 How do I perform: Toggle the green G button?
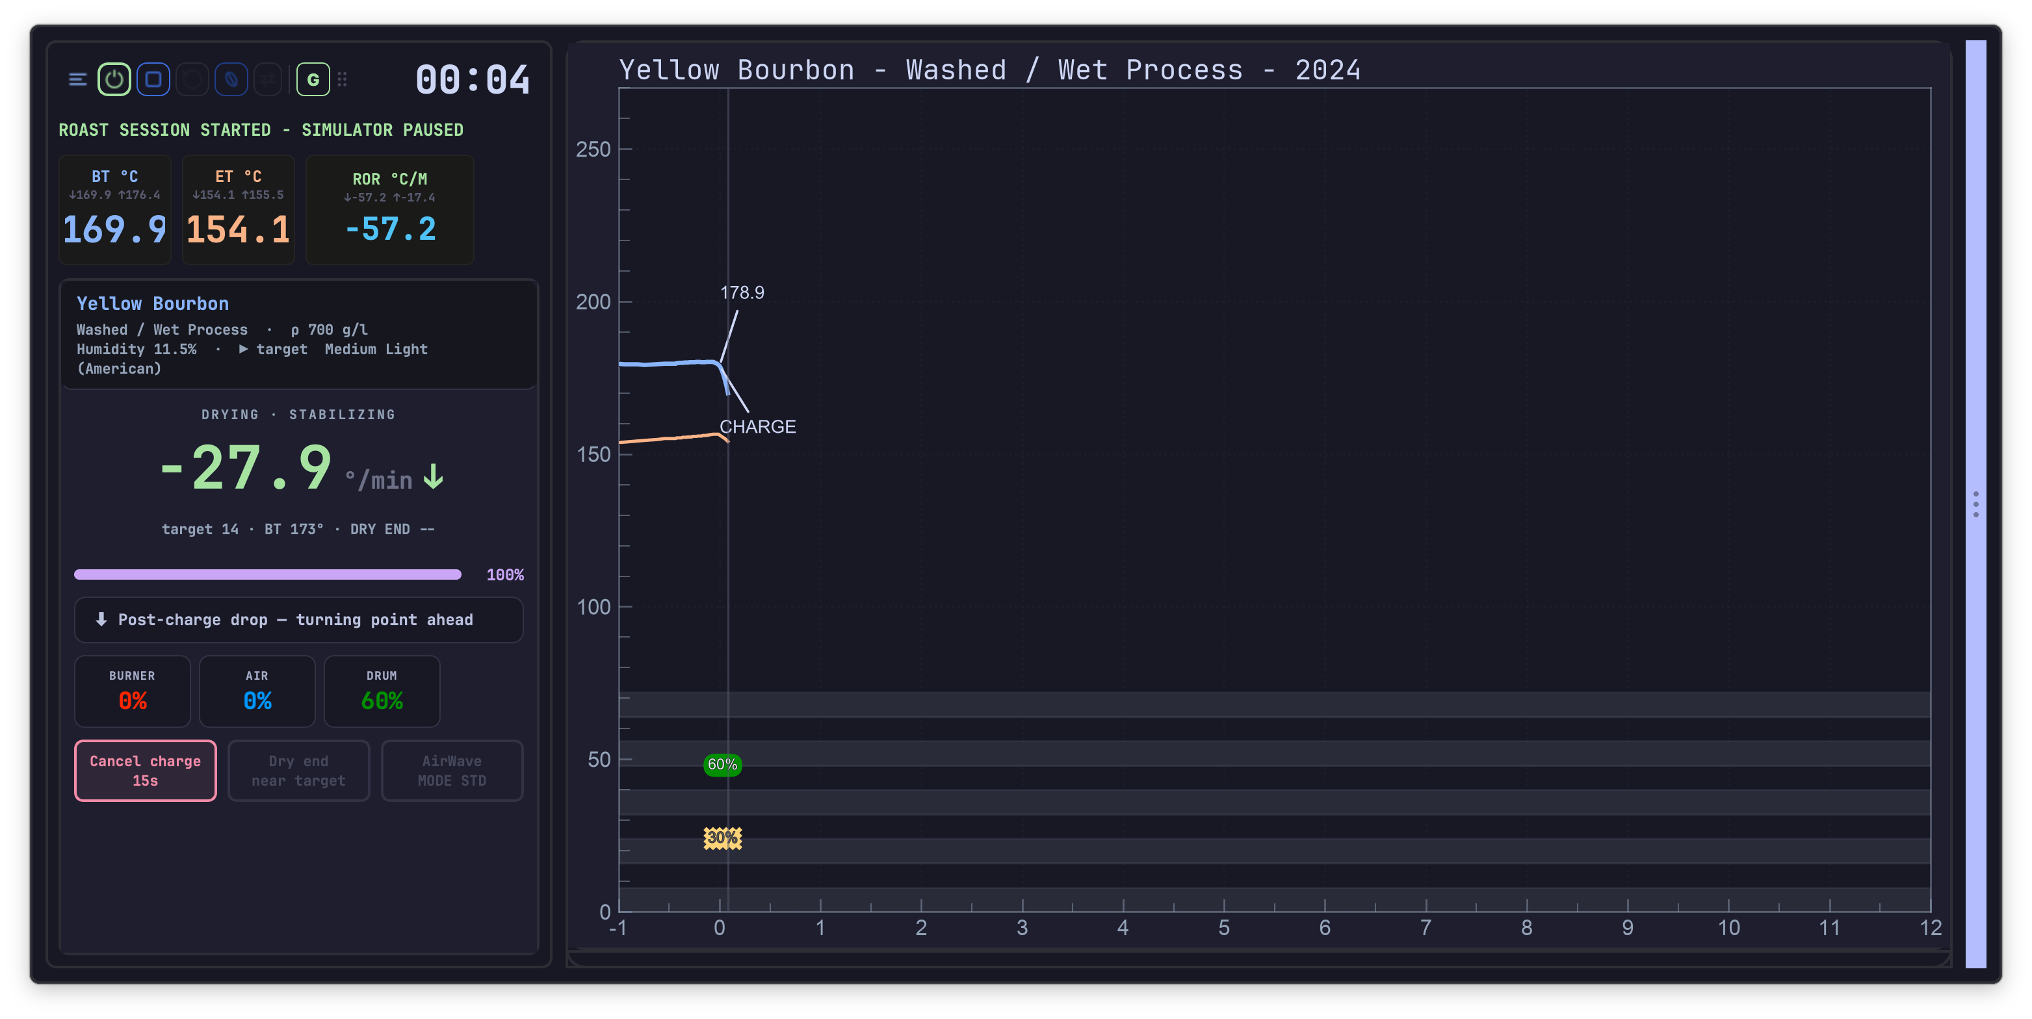click(x=313, y=80)
